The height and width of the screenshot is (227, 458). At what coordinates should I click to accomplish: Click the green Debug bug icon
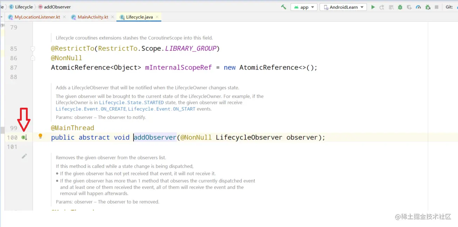pos(400,7)
